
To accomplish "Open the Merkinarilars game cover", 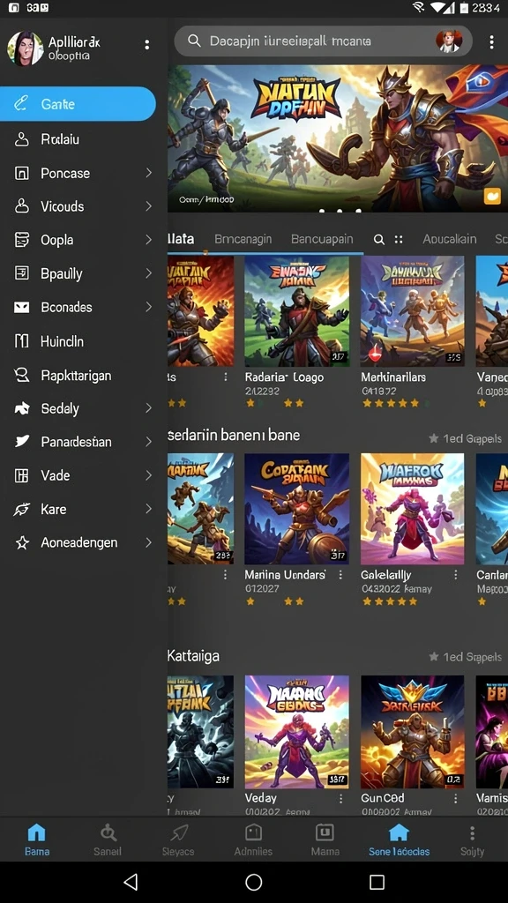I will point(413,311).
